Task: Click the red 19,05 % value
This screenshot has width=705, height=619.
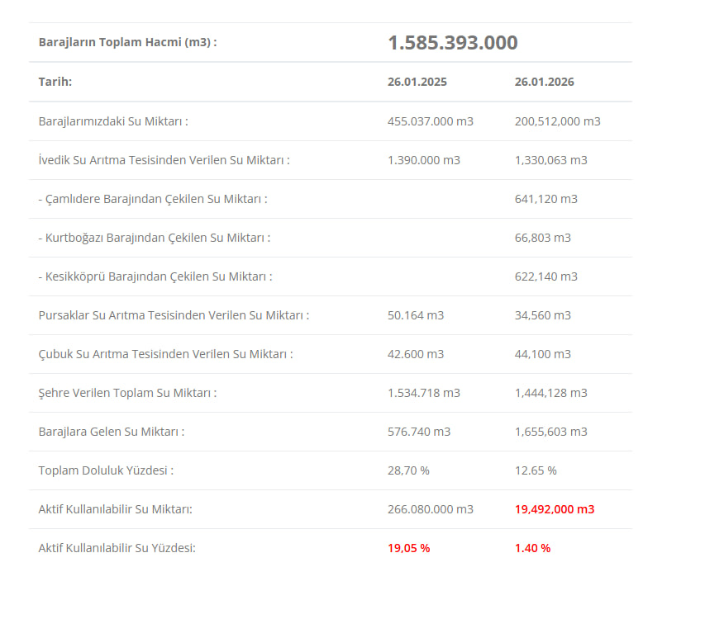Action: (x=408, y=548)
